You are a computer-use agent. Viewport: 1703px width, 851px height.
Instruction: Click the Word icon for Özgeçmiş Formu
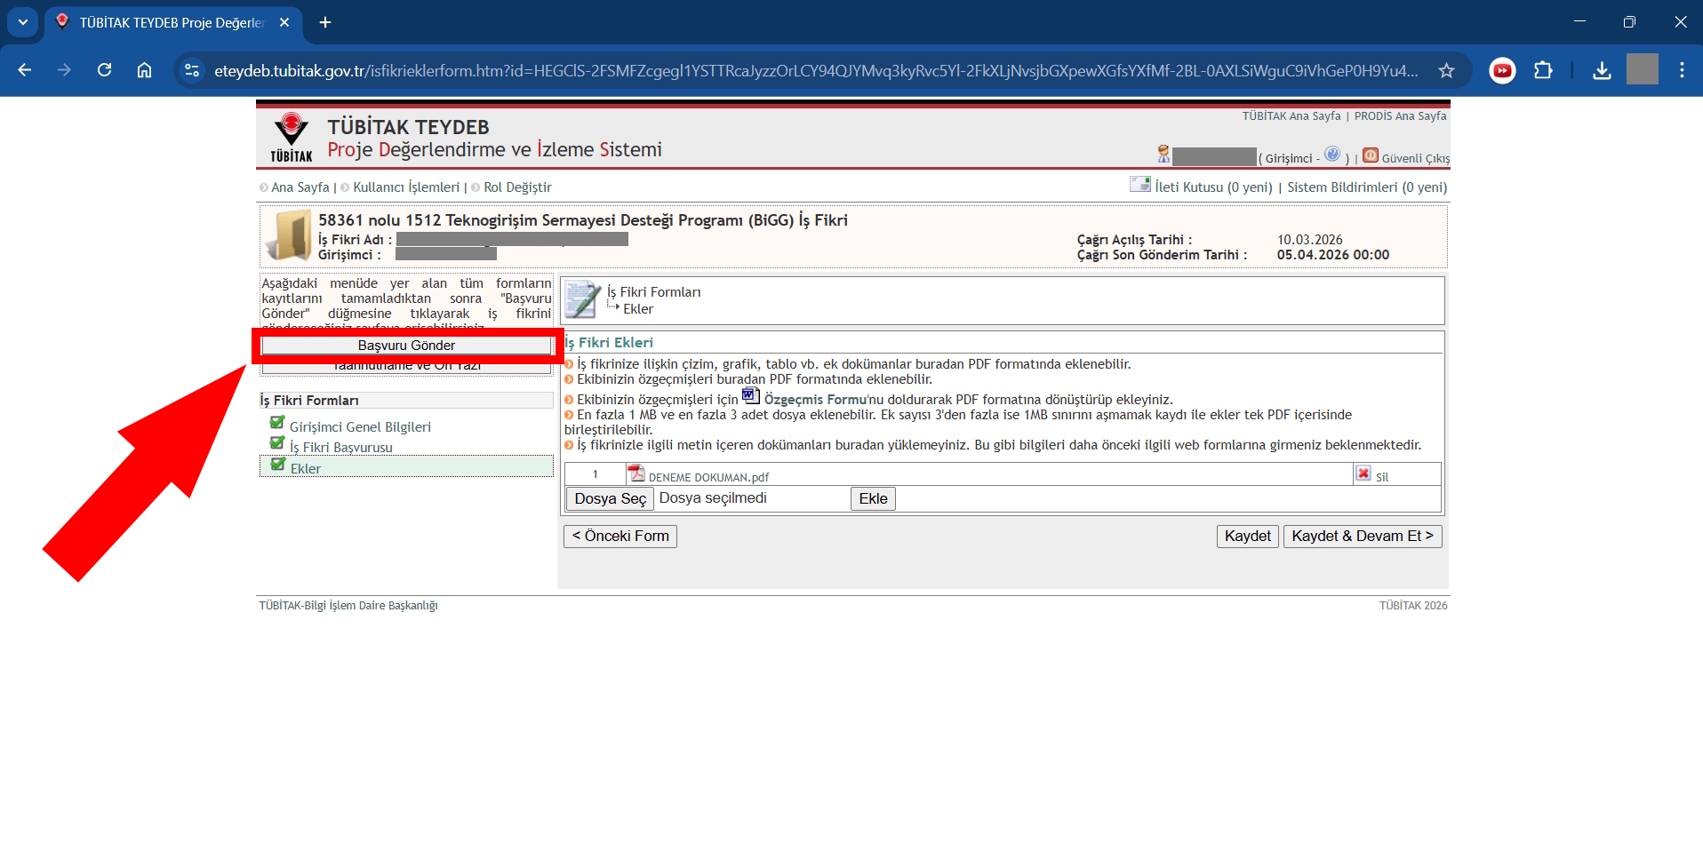point(750,396)
